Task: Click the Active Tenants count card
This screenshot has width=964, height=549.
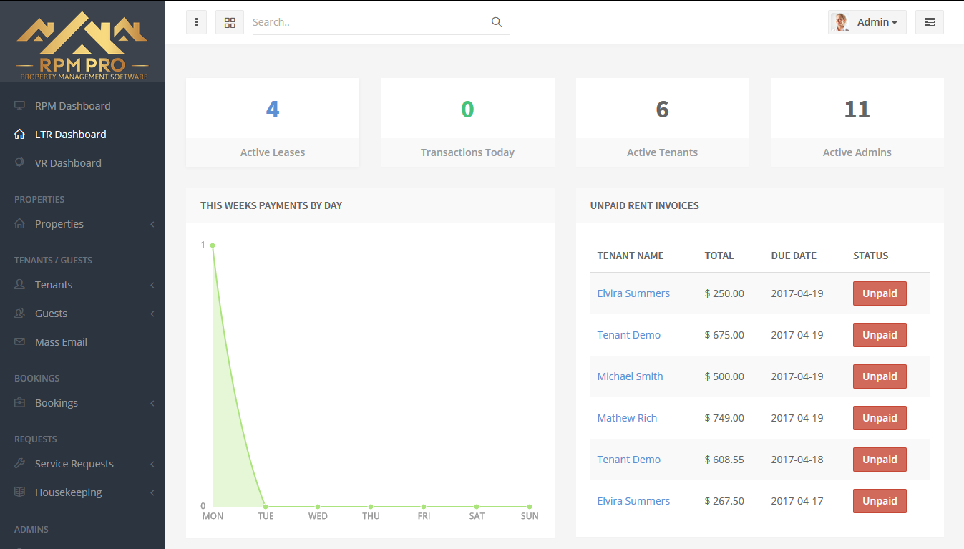Action: (x=663, y=122)
